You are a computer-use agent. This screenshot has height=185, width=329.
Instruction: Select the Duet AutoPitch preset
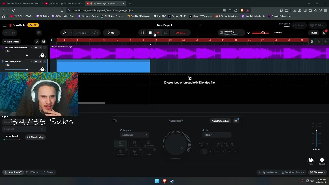tap(135, 144)
